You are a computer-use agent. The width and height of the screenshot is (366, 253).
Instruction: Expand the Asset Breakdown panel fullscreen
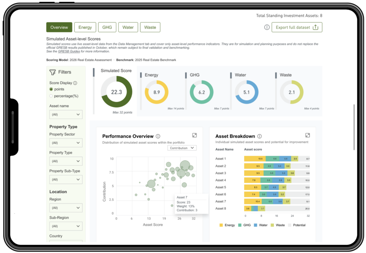click(x=307, y=135)
